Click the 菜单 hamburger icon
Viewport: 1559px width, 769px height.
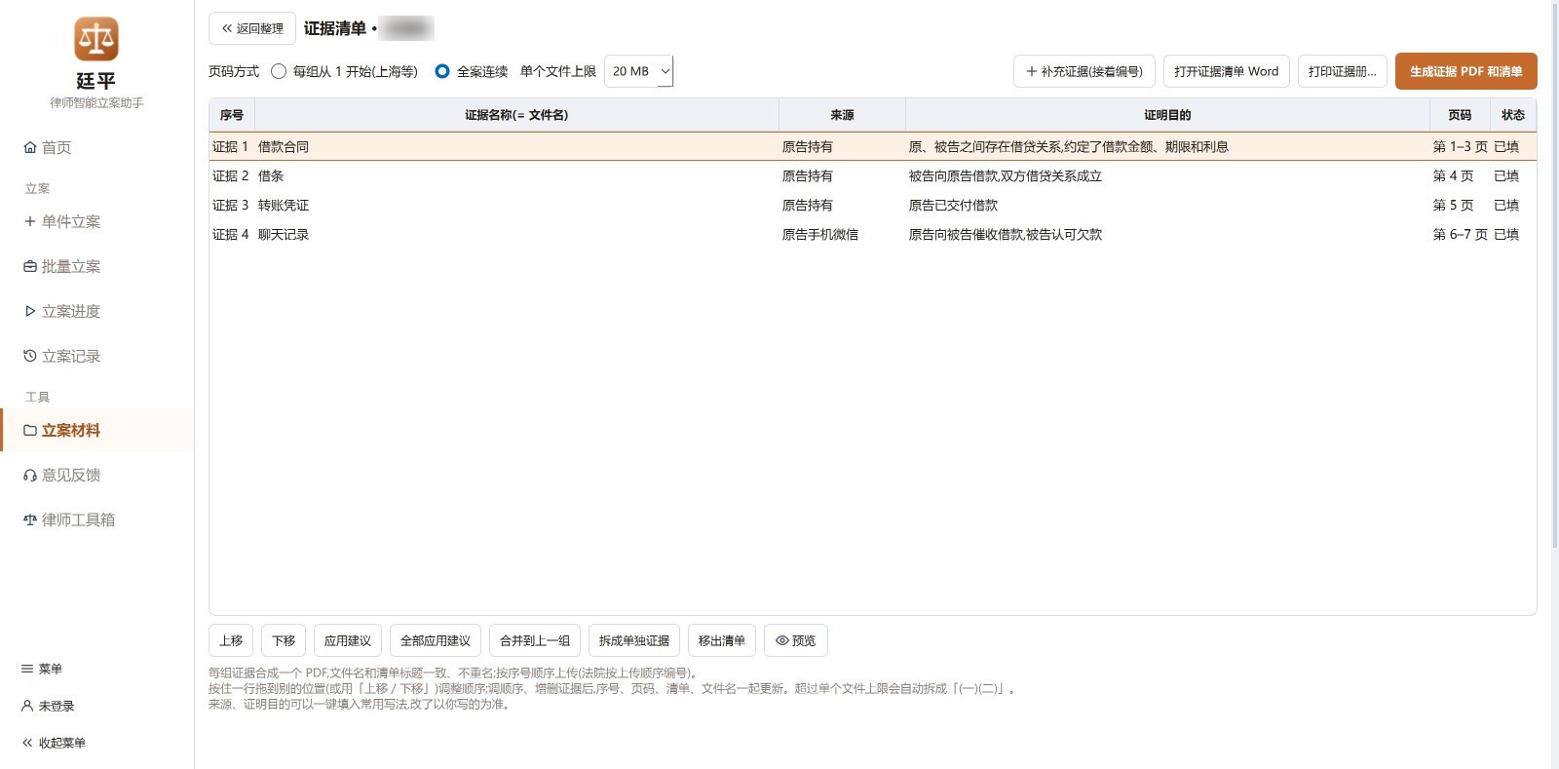[x=27, y=669]
